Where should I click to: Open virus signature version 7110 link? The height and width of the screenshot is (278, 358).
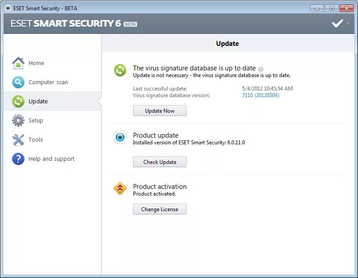(x=261, y=95)
